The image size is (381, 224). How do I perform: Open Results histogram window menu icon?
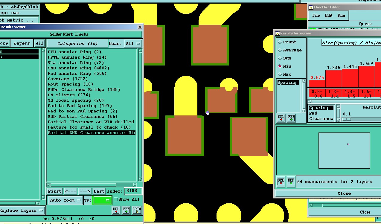(x=277, y=33)
